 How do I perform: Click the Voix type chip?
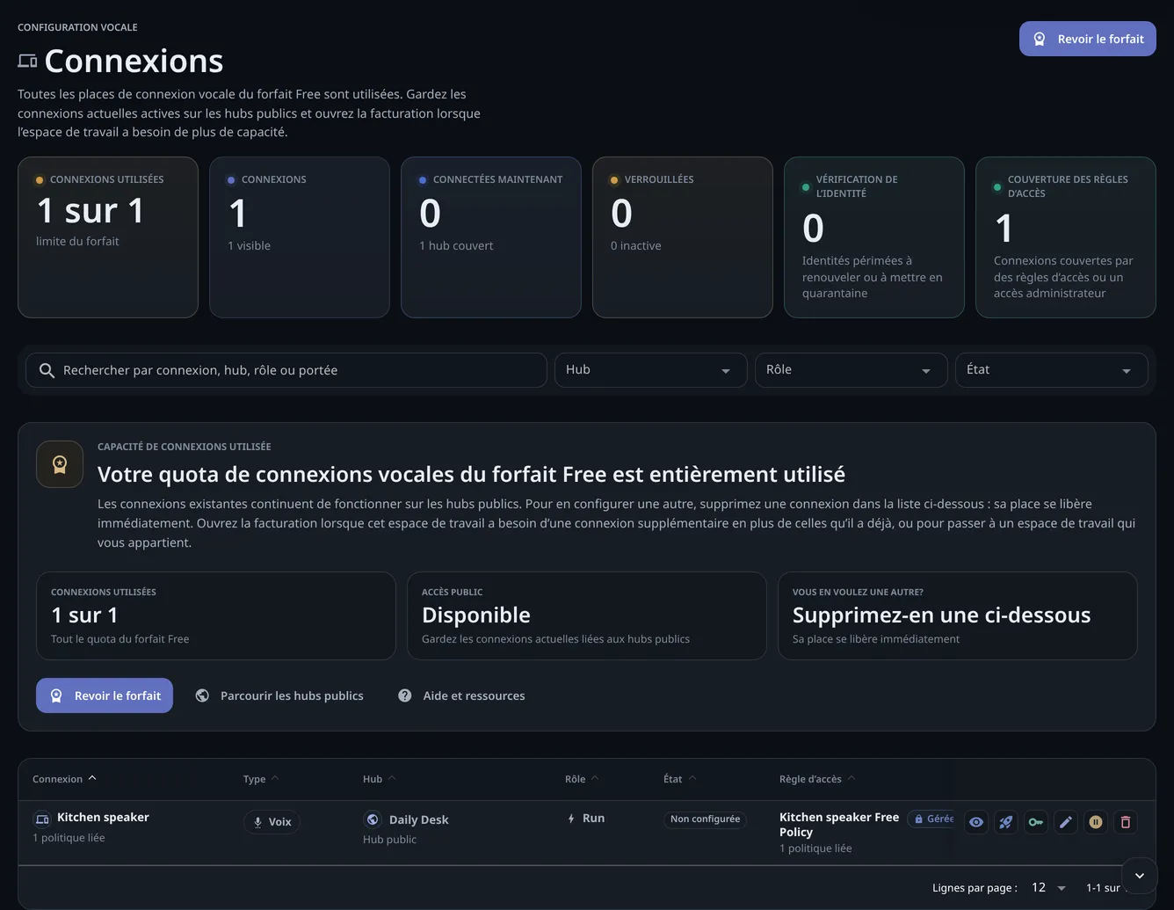(x=272, y=822)
